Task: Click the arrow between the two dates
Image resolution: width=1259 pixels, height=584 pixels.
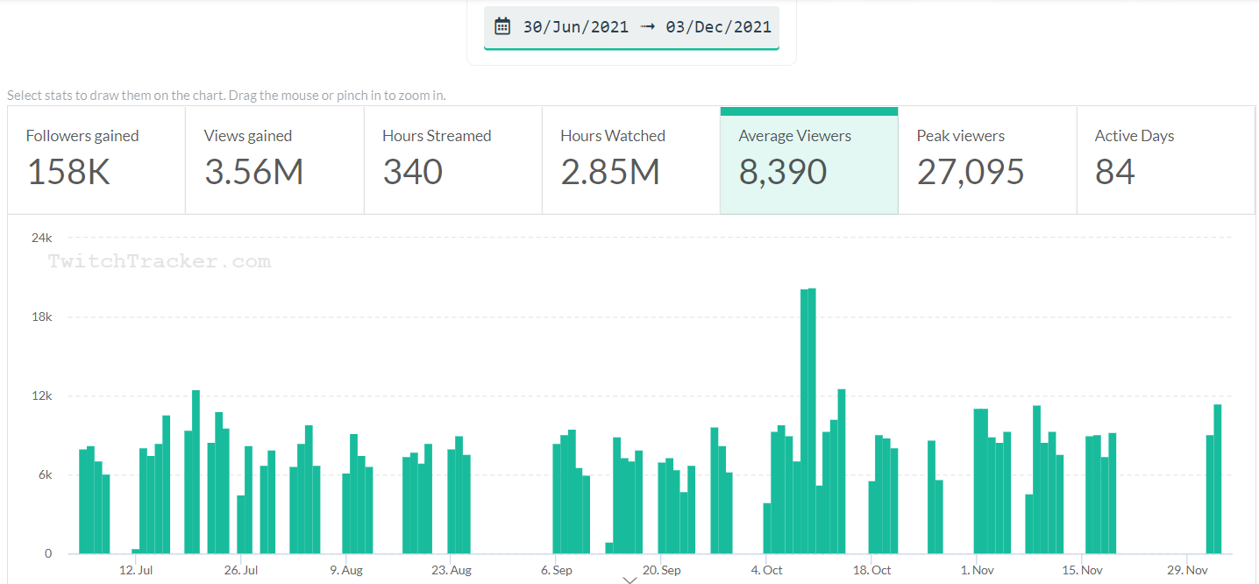Action: click(647, 26)
